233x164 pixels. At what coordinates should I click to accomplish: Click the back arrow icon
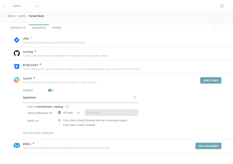tap(4, 6)
